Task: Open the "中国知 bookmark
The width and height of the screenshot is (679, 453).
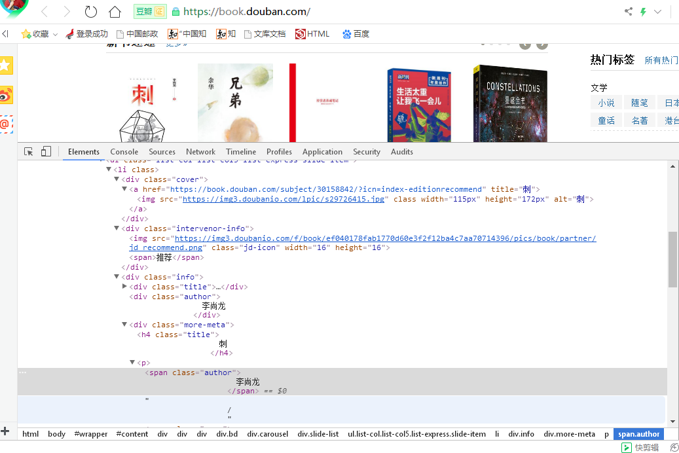Action: pos(187,34)
